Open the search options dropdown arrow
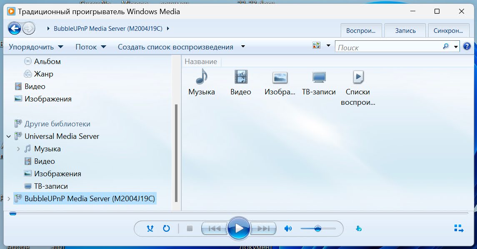 pos(455,47)
